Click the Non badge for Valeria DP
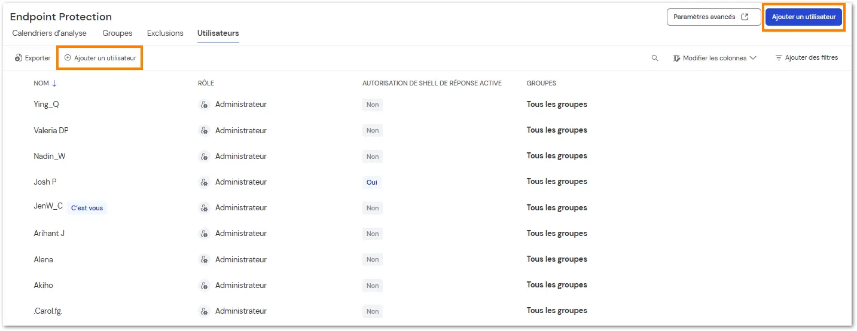This screenshot has height=331, width=857. point(373,130)
